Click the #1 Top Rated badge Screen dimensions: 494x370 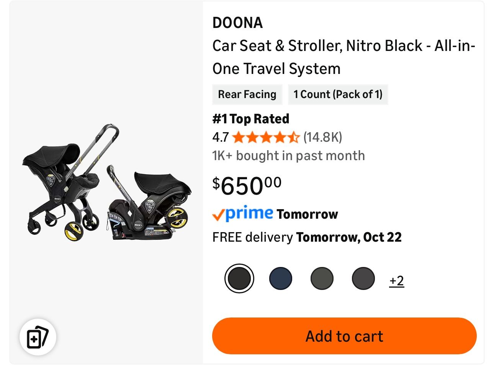click(x=250, y=119)
